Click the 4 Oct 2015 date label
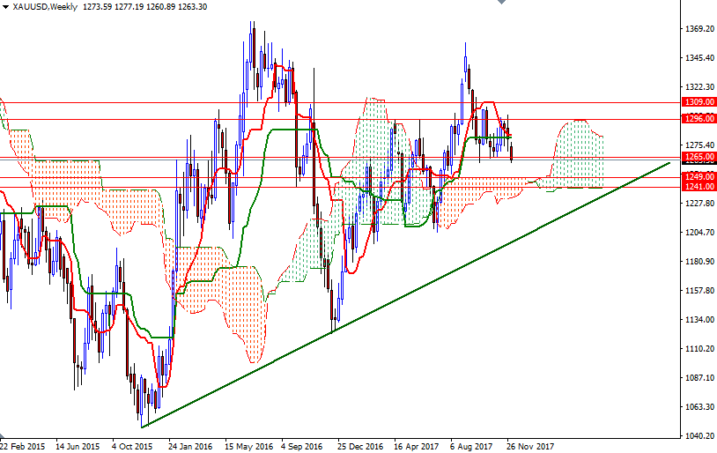 132,446
